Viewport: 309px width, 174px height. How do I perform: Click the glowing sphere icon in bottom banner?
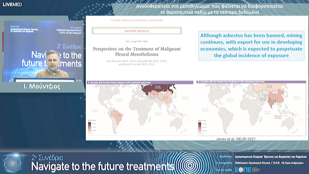point(13,162)
